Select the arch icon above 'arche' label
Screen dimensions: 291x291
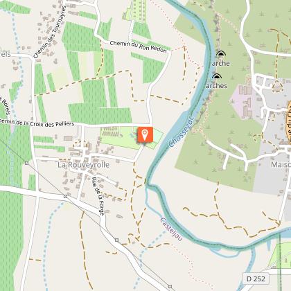click(x=221, y=53)
